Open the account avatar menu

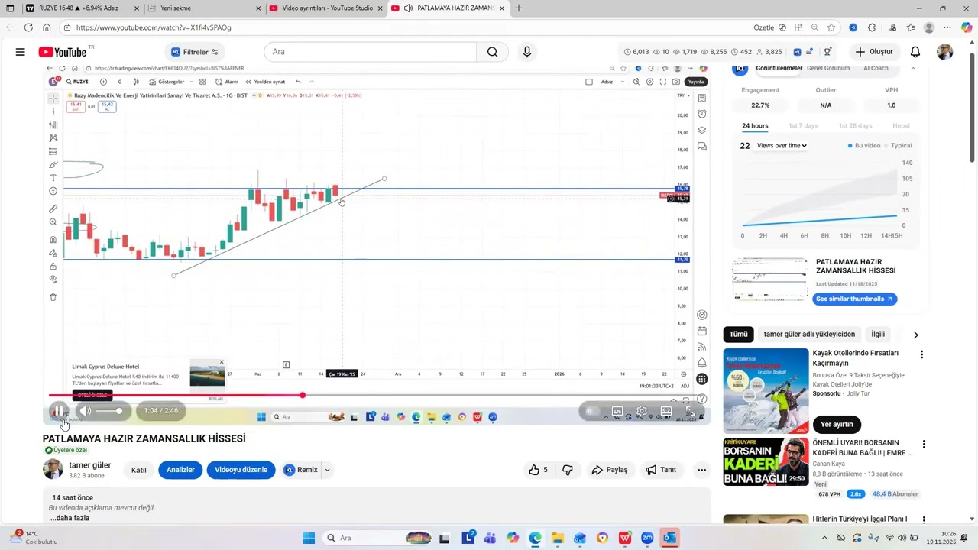click(945, 52)
